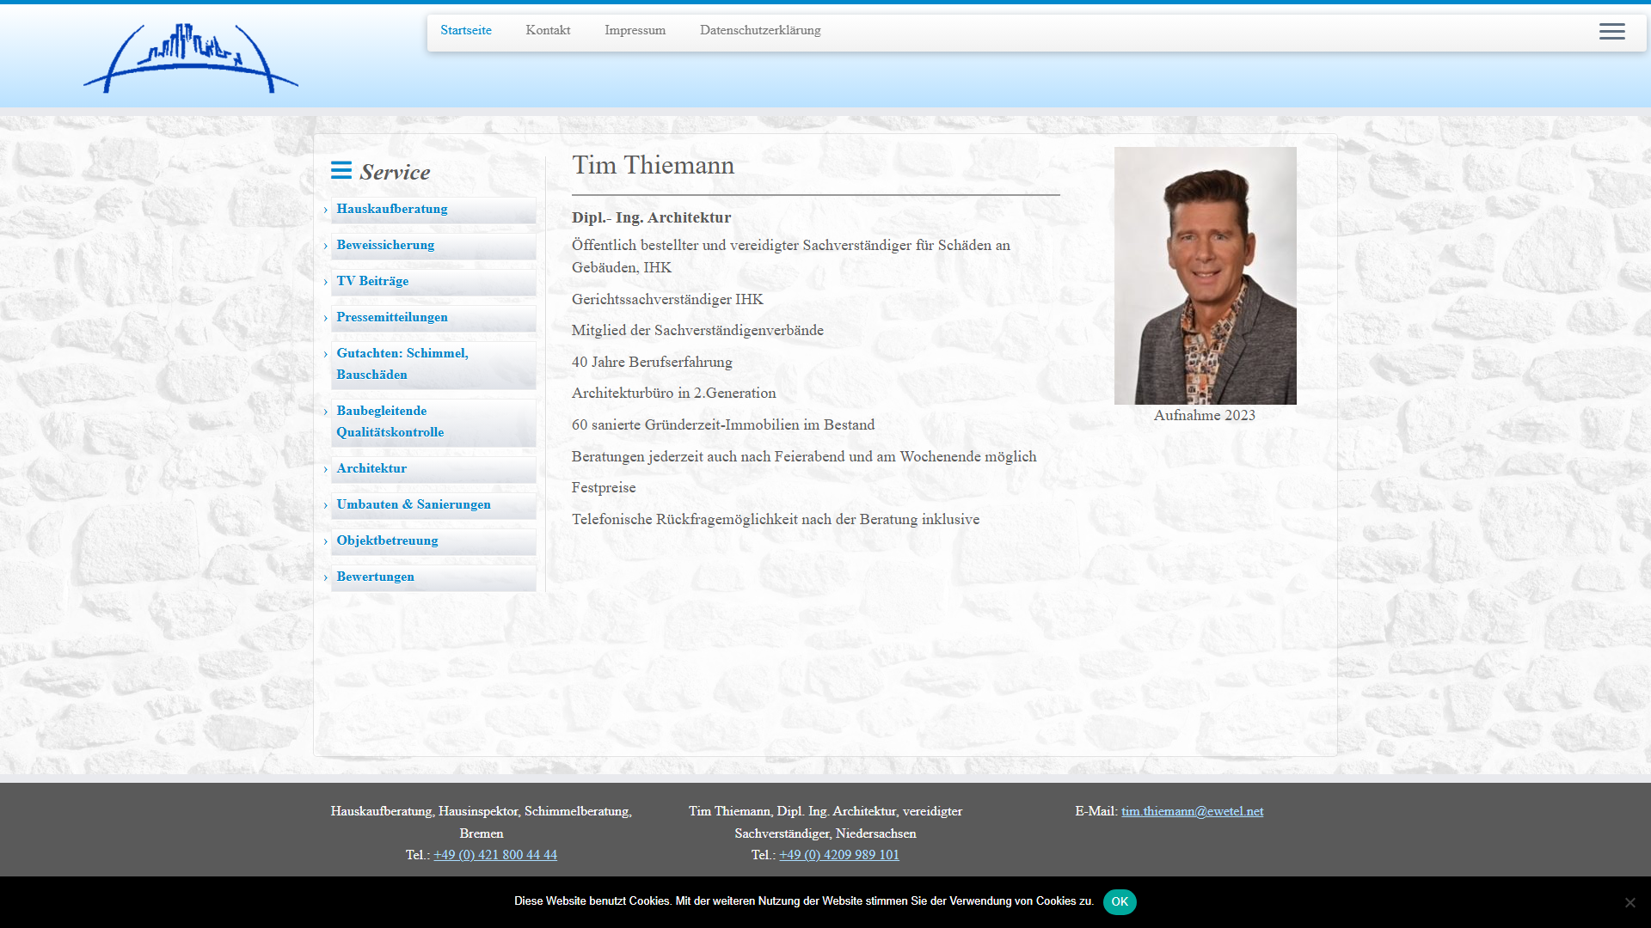Click the Service sidebar heading text

(395, 172)
